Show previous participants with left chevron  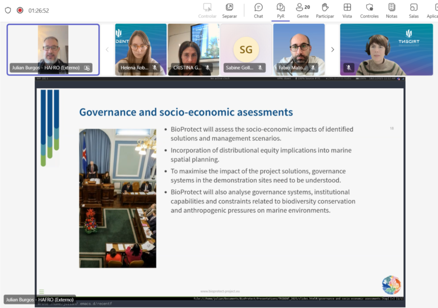tap(107, 50)
